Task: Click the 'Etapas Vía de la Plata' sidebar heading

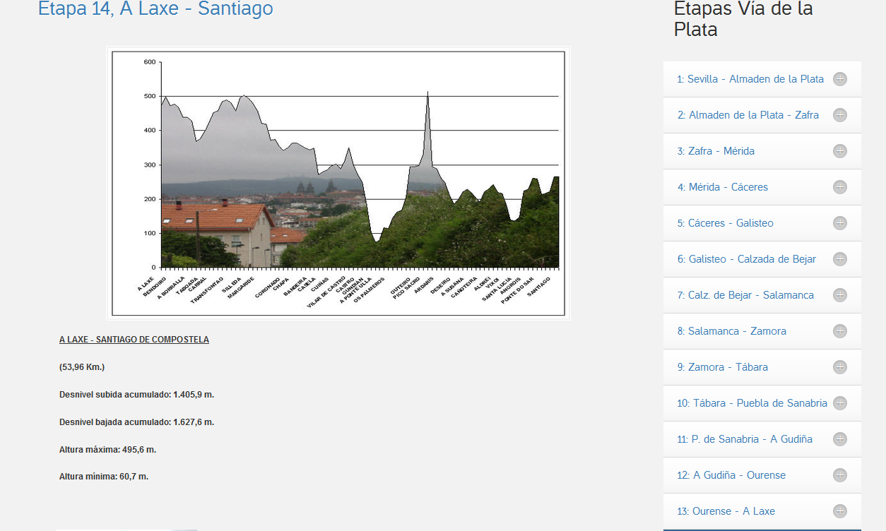Action: click(x=743, y=19)
